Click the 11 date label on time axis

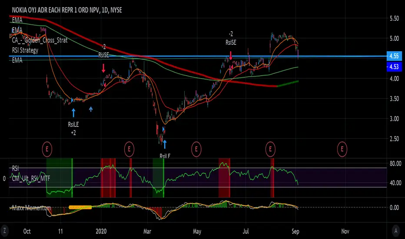coord(60,231)
